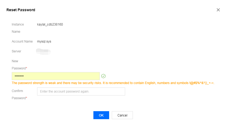Click the Reset Password dialog title

tap(21, 10)
